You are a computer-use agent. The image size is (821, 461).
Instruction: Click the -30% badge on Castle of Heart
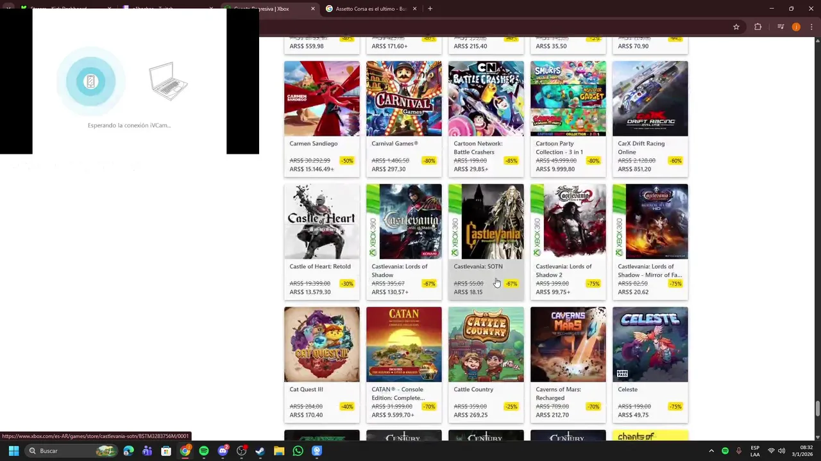(x=348, y=284)
